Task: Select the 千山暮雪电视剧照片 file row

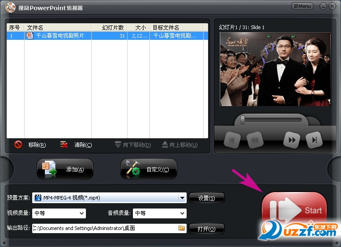Action: 107,36
